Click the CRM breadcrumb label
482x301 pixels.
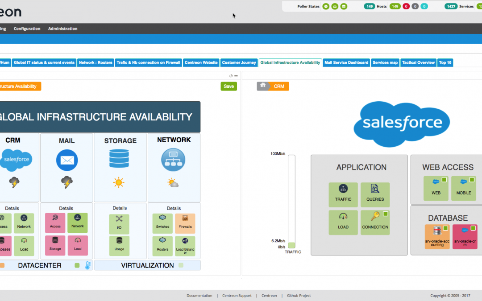(279, 87)
